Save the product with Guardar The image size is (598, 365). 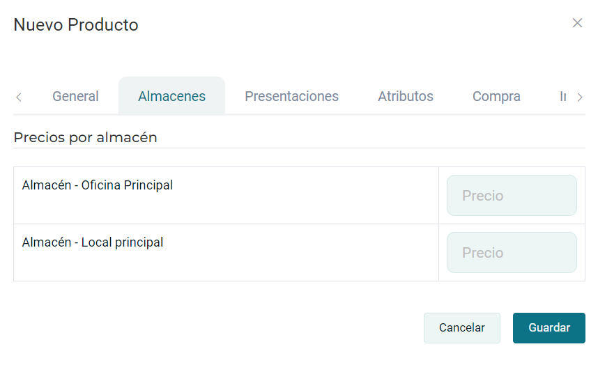549,327
